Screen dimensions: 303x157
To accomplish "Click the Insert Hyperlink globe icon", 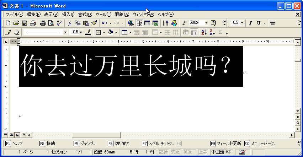I will click(x=131, y=23).
